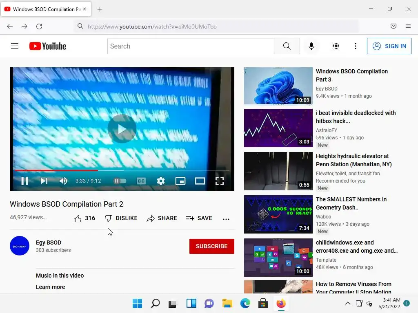Switch to theater mode view
Image resolution: width=418 pixels, height=313 pixels.
tap(200, 181)
